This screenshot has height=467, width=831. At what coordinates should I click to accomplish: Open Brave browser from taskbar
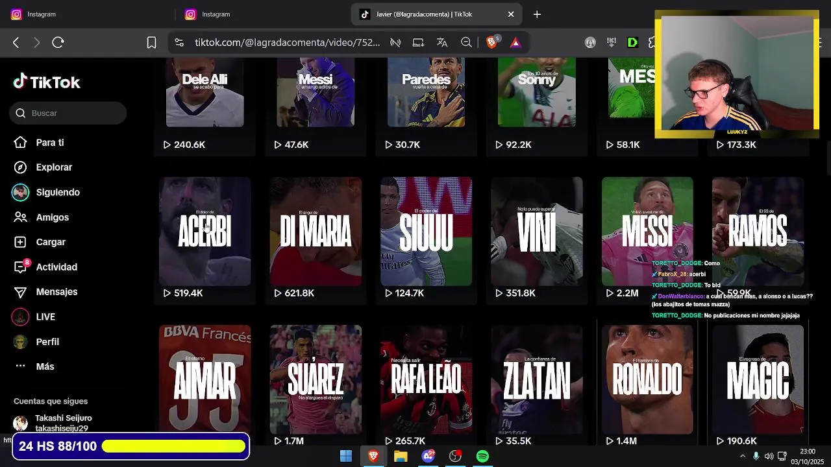click(x=373, y=457)
